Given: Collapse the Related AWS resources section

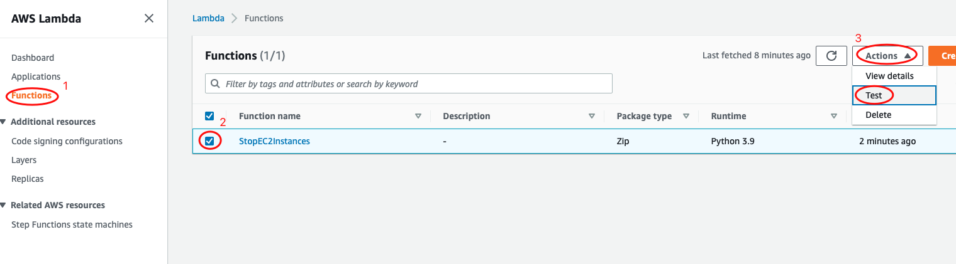Looking at the screenshot, I should 4,205.
